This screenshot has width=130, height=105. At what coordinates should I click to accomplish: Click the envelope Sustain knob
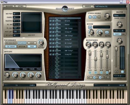click(x=31, y=75)
